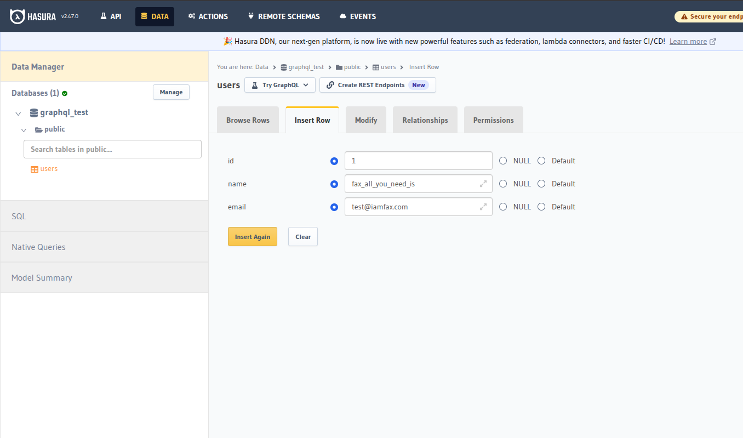Click the folder icon in breadcrumb public
Image resolution: width=743 pixels, height=438 pixels.
339,67
